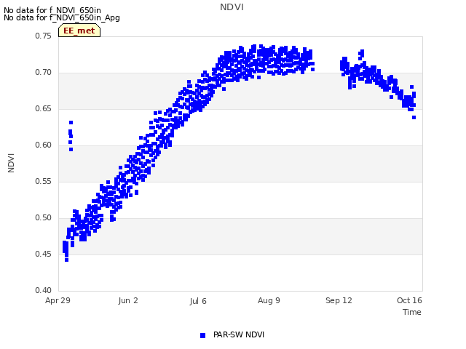Click the Time axis label
This screenshot has height=349, width=466.
[x=412, y=312]
